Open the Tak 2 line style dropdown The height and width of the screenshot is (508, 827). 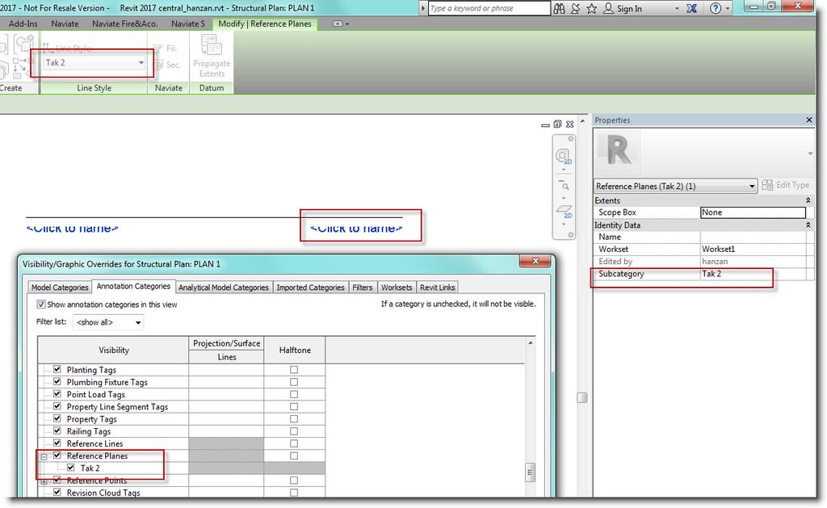94,63
